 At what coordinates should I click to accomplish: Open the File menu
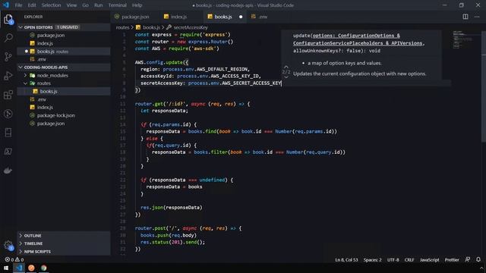pyautogui.click(x=18, y=5)
